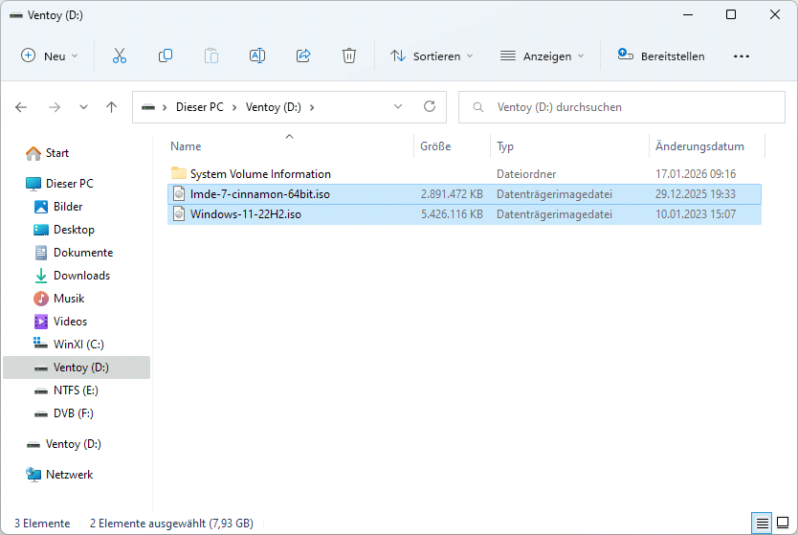Go back with the left arrow
Viewport: 798px width, 535px height.
pos(21,107)
